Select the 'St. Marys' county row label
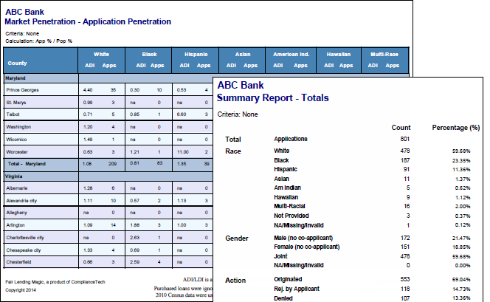The width and height of the screenshot is (490, 302). pos(16,103)
